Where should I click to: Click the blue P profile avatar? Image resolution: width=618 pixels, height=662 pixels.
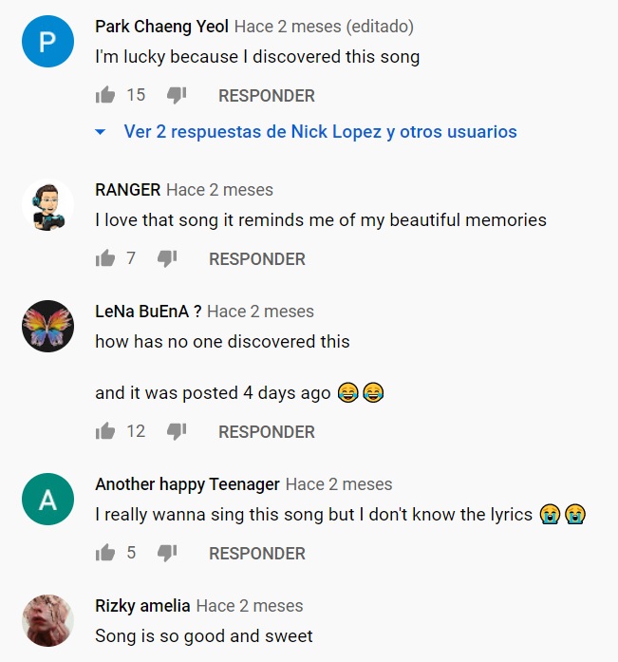47,42
